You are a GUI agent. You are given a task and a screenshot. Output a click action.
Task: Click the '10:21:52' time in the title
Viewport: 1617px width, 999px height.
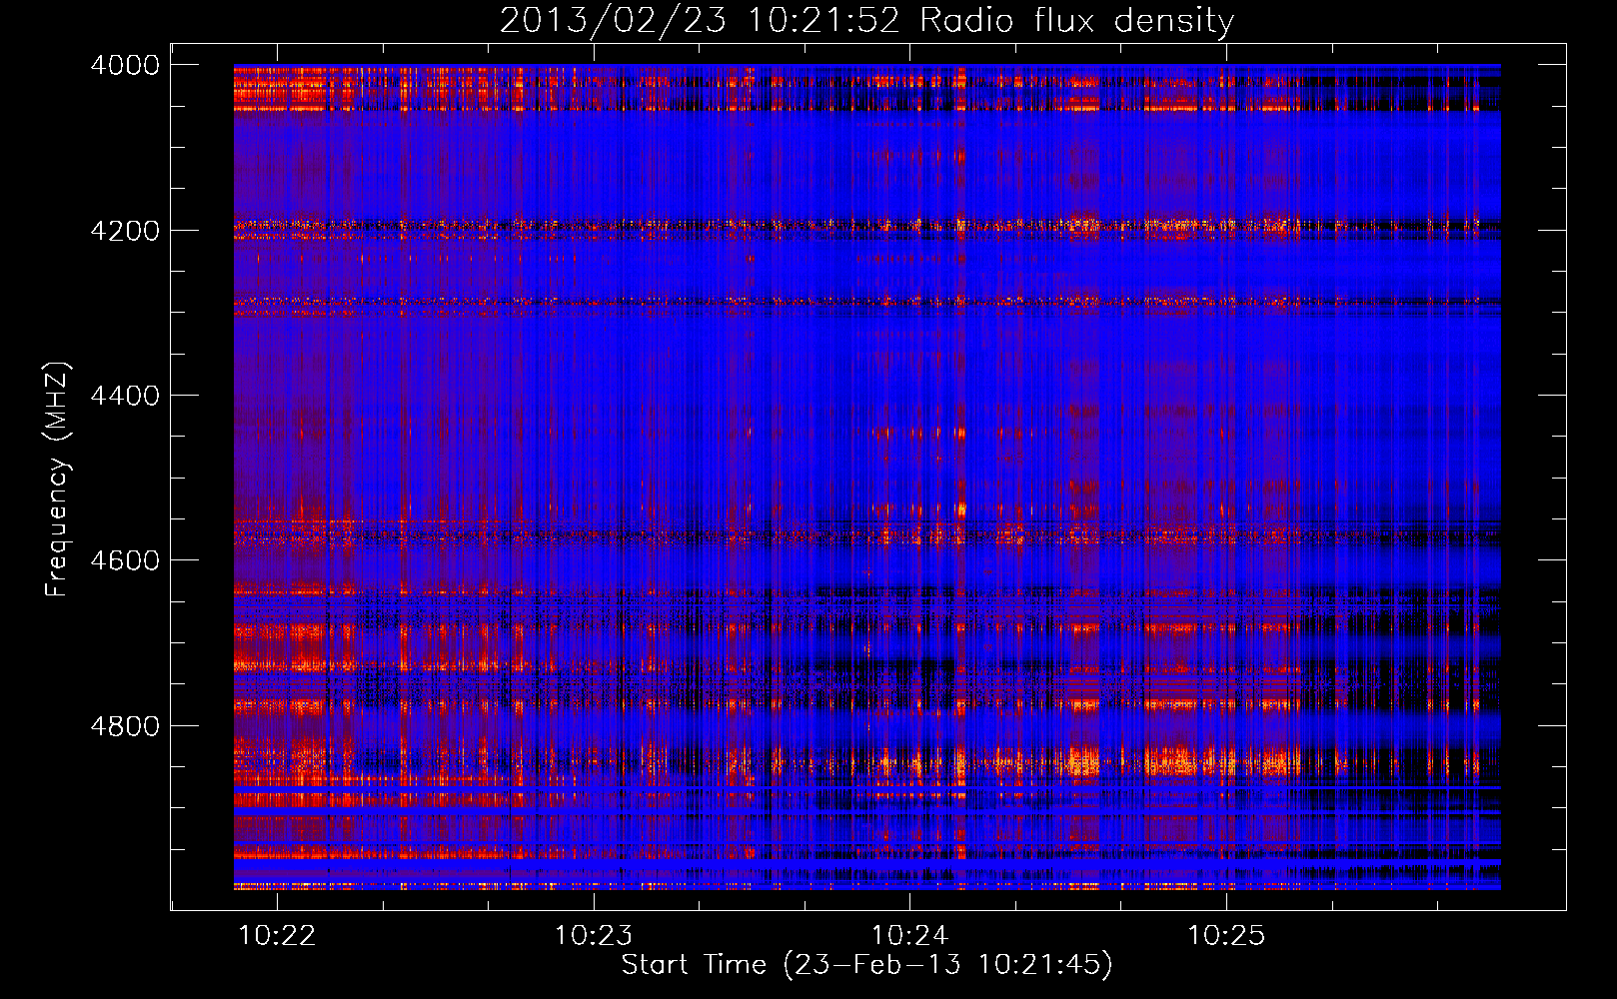click(823, 20)
